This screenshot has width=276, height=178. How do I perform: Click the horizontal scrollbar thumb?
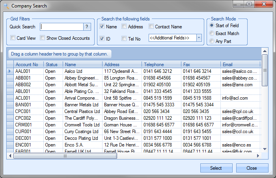pyautogui.click(x=65, y=156)
